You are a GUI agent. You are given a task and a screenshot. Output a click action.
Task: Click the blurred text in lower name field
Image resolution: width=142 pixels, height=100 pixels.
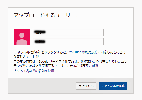point(40,42)
